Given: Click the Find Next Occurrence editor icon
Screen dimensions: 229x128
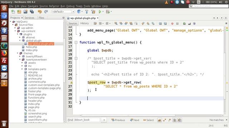Looking at the screenshot, I should pyautogui.click(x=126, y=23).
